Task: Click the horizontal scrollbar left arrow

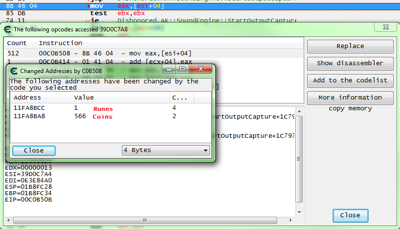Action: [8, 220]
